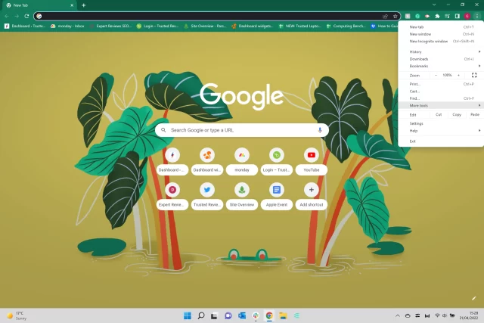Open the tab search chevron in title bar
The height and width of the screenshot is (323, 484).
click(434, 5)
